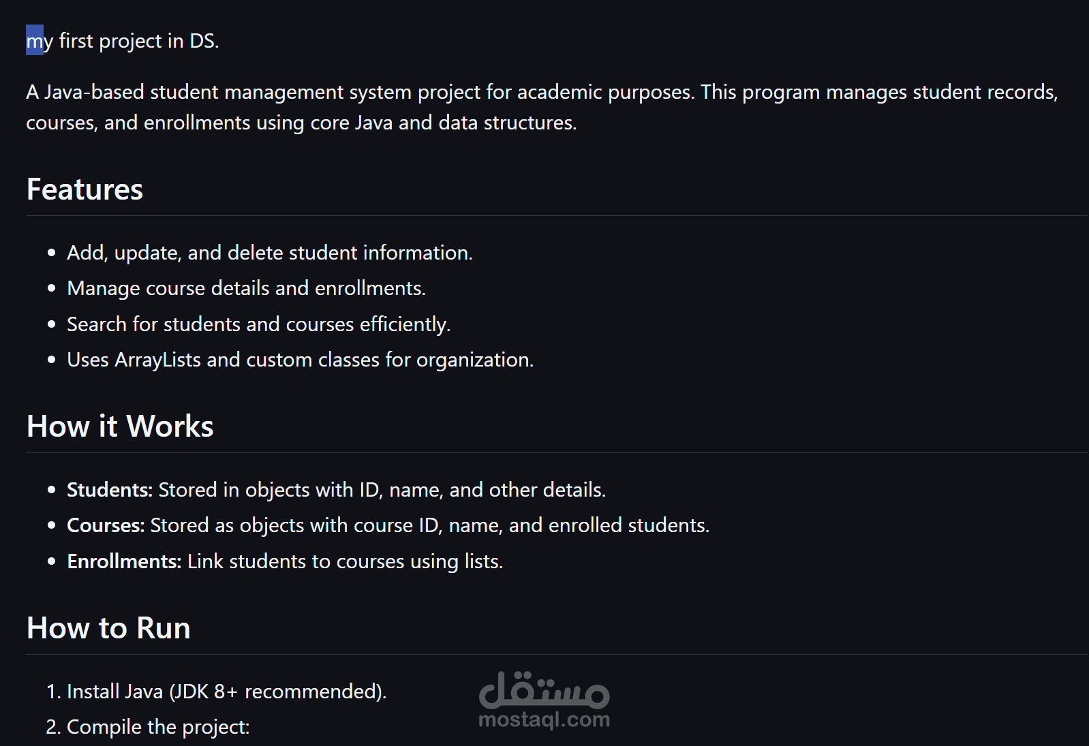The image size is (1089, 746).
Task: Click the "Search for students and courses" bullet
Action: (x=258, y=324)
